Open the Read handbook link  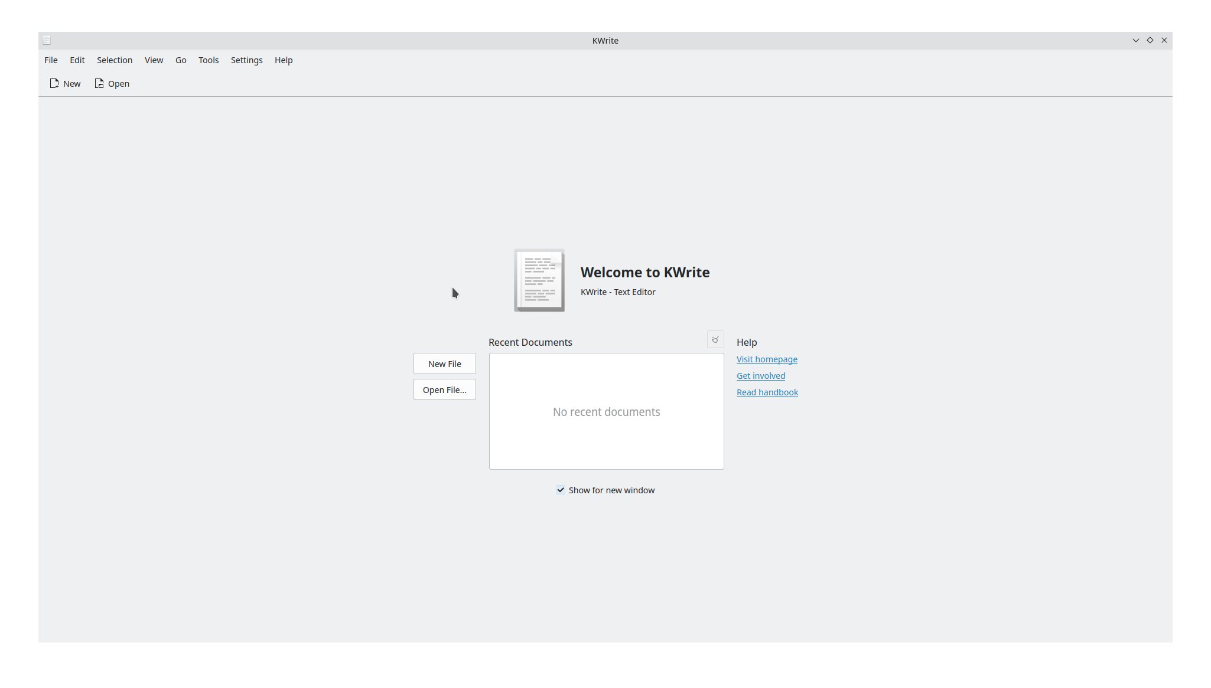click(x=767, y=392)
